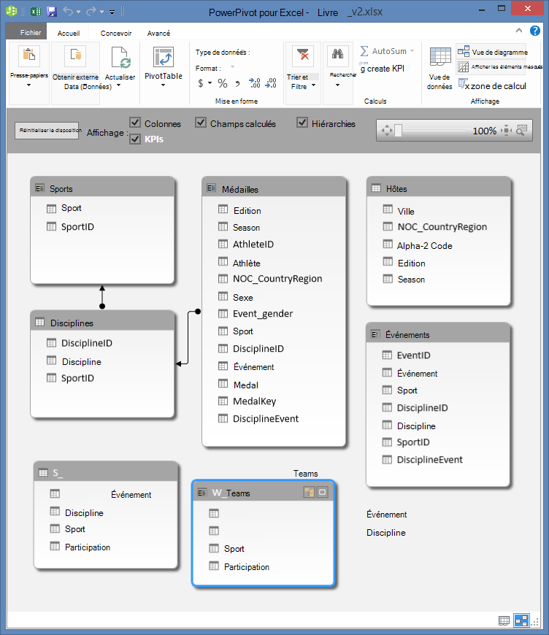This screenshot has width=549, height=635.
Task: Select the Médailles table header
Action: [x=274, y=188]
